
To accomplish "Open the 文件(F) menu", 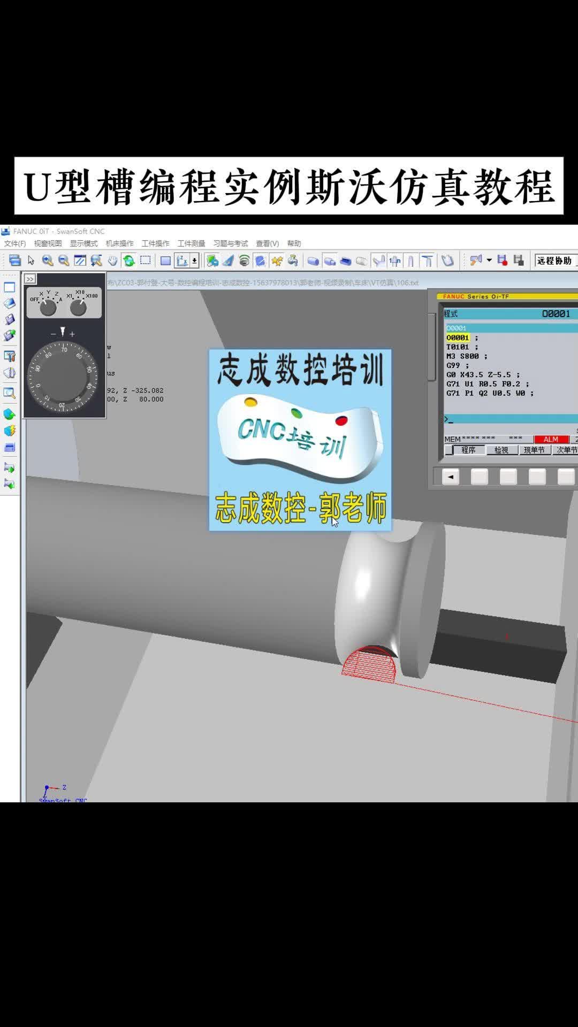I will tap(15, 243).
